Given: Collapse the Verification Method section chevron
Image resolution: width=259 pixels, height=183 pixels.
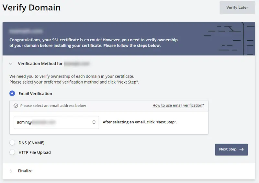Looking at the screenshot, I should tap(11, 64).
